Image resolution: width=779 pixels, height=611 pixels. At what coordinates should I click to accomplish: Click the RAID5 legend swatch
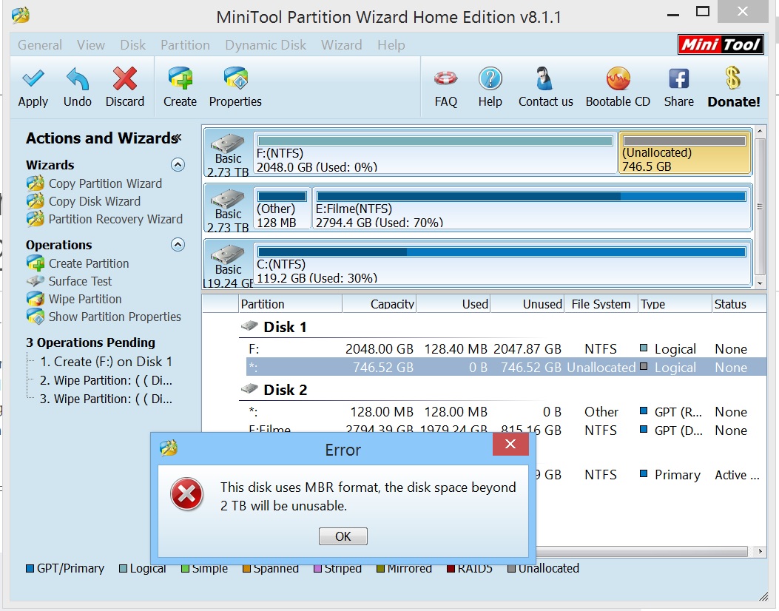coord(451,568)
